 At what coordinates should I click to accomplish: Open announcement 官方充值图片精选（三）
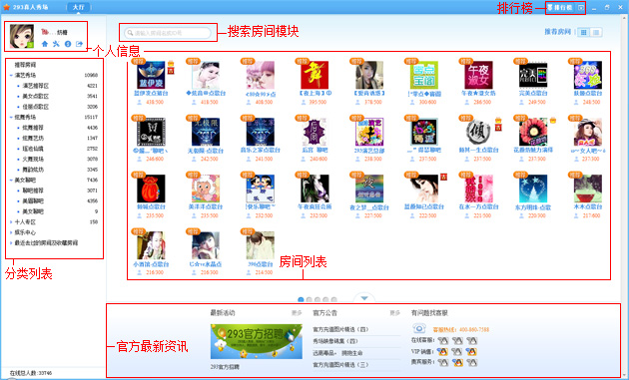(x=340, y=365)
